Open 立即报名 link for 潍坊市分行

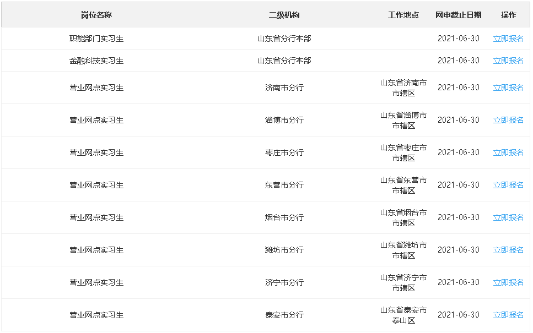(508, 250)
